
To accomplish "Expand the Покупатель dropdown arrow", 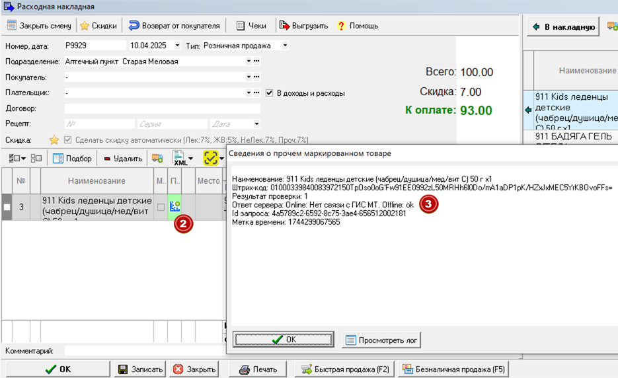I will 249,77.
